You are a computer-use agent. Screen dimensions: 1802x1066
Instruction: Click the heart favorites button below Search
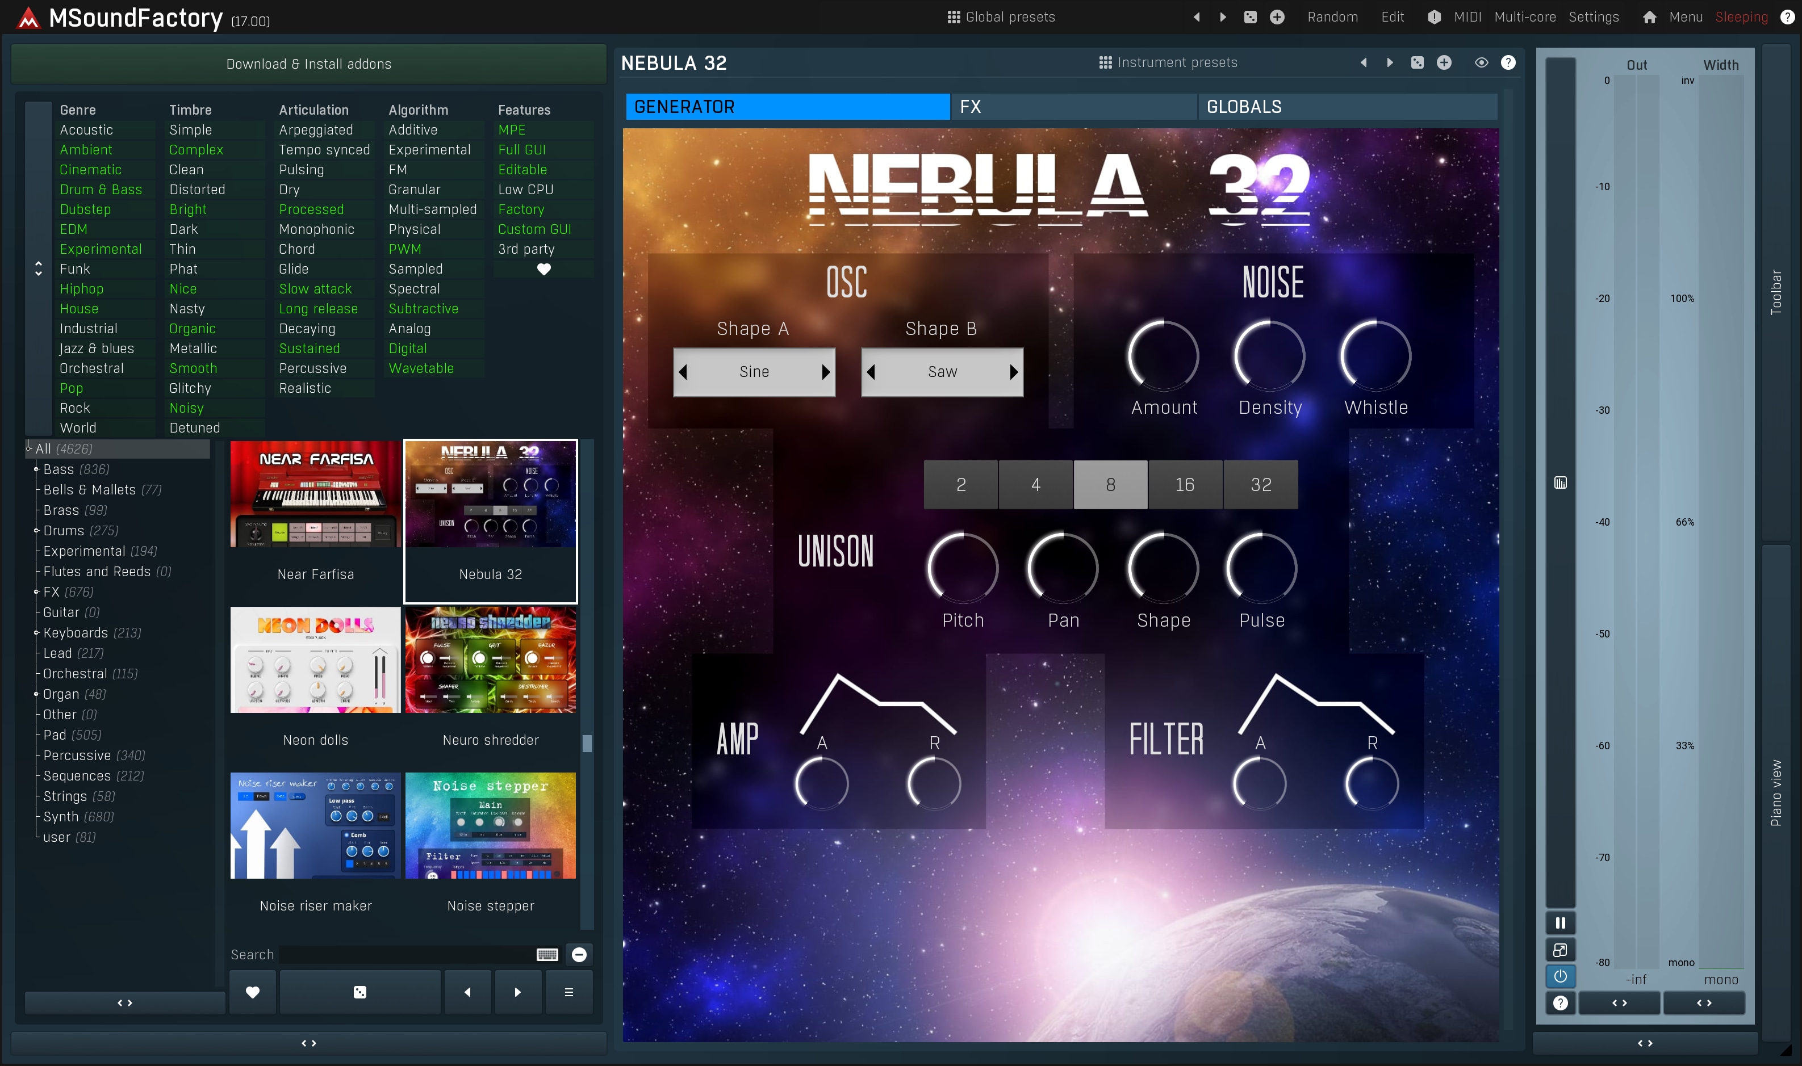tap(252, 992)
